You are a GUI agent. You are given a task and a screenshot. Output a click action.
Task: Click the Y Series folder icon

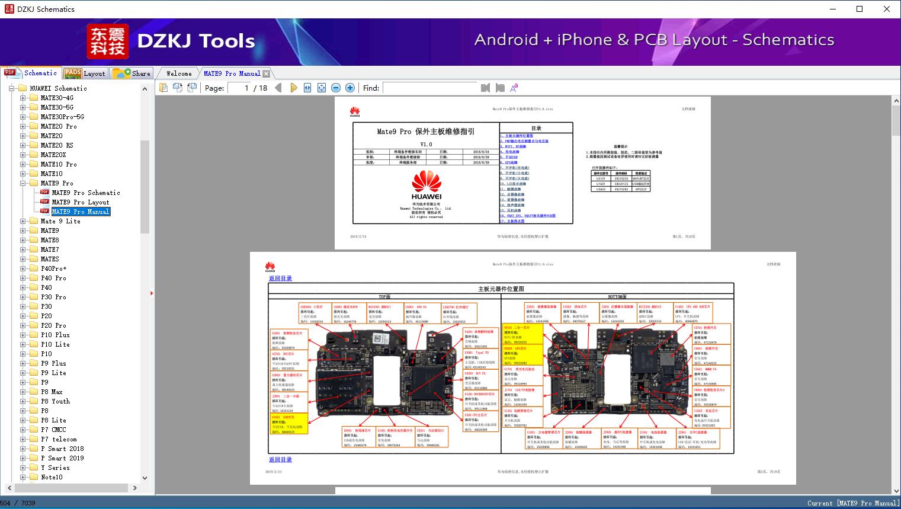click(x=34, y=468)
